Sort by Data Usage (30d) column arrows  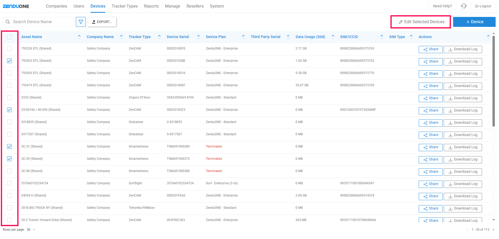click(333, 37)
